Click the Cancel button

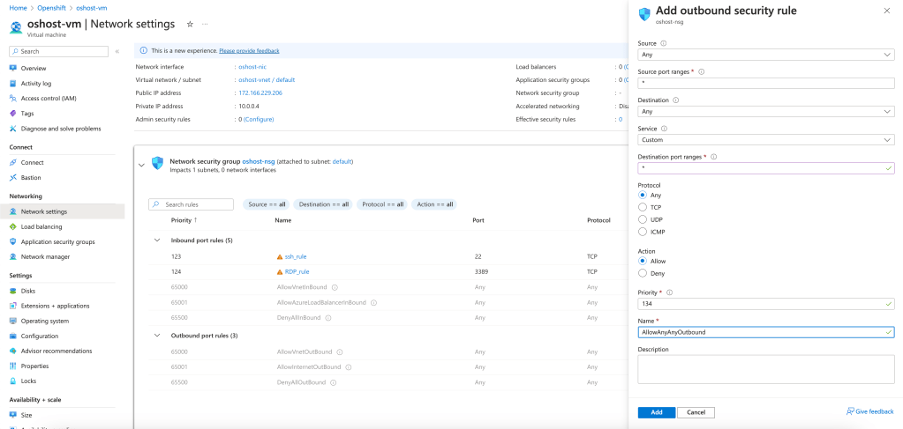696,412
